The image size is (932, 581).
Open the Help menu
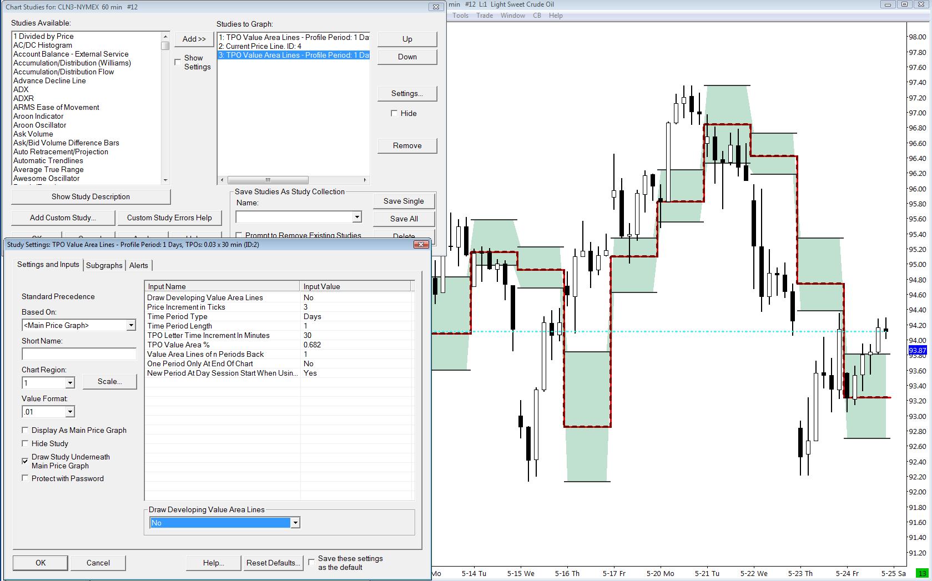(556, 16)
